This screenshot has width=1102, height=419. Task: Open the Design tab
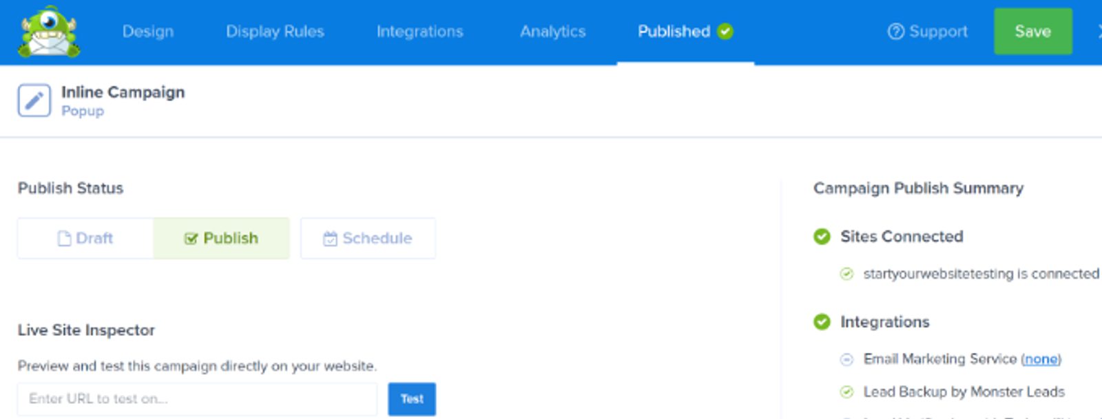coord(147,31)
